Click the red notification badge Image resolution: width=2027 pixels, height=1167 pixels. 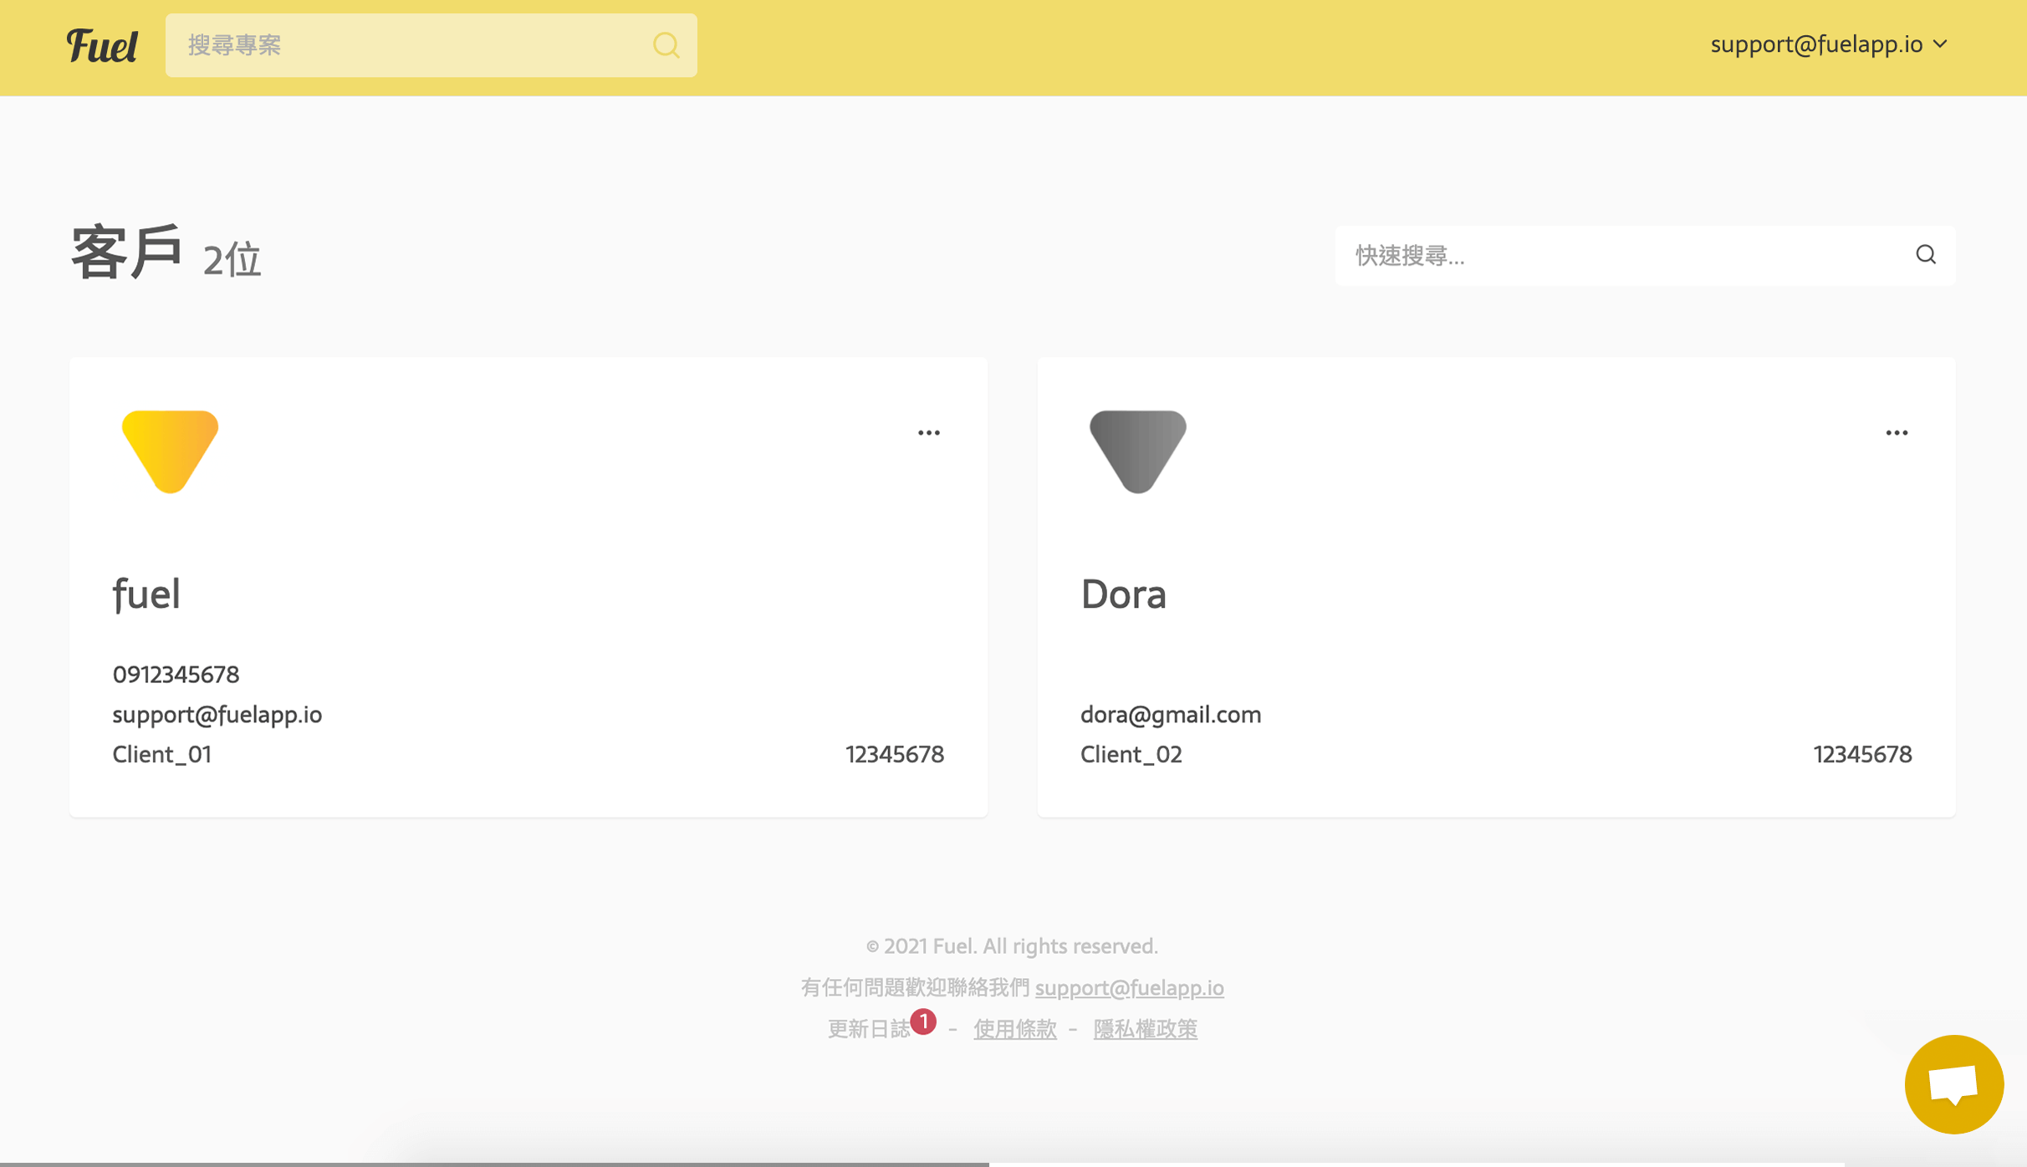point(923,1021)
